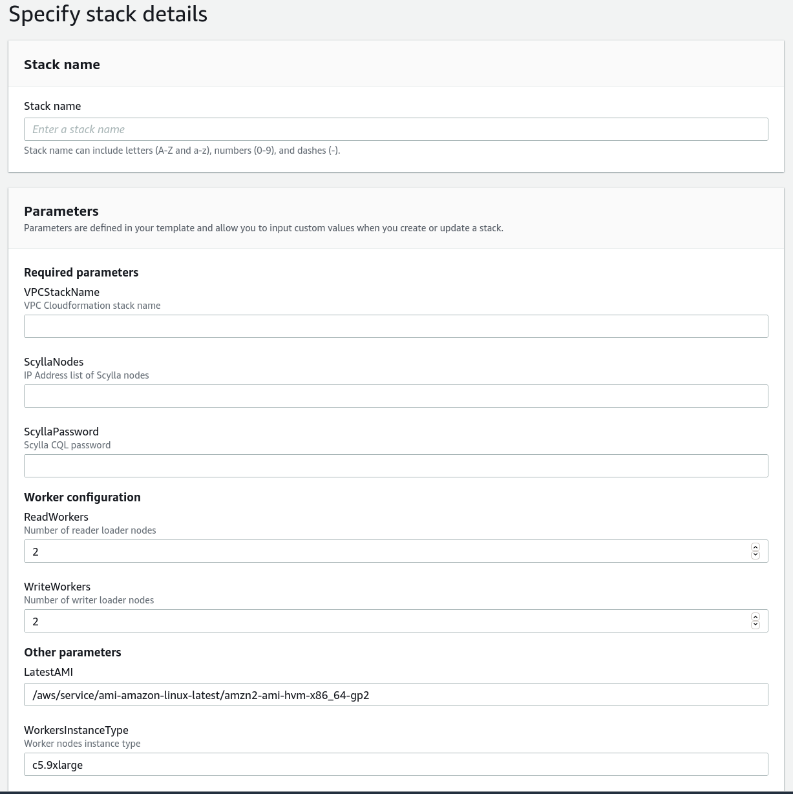Click the ScyllaPassword field label

61,432
